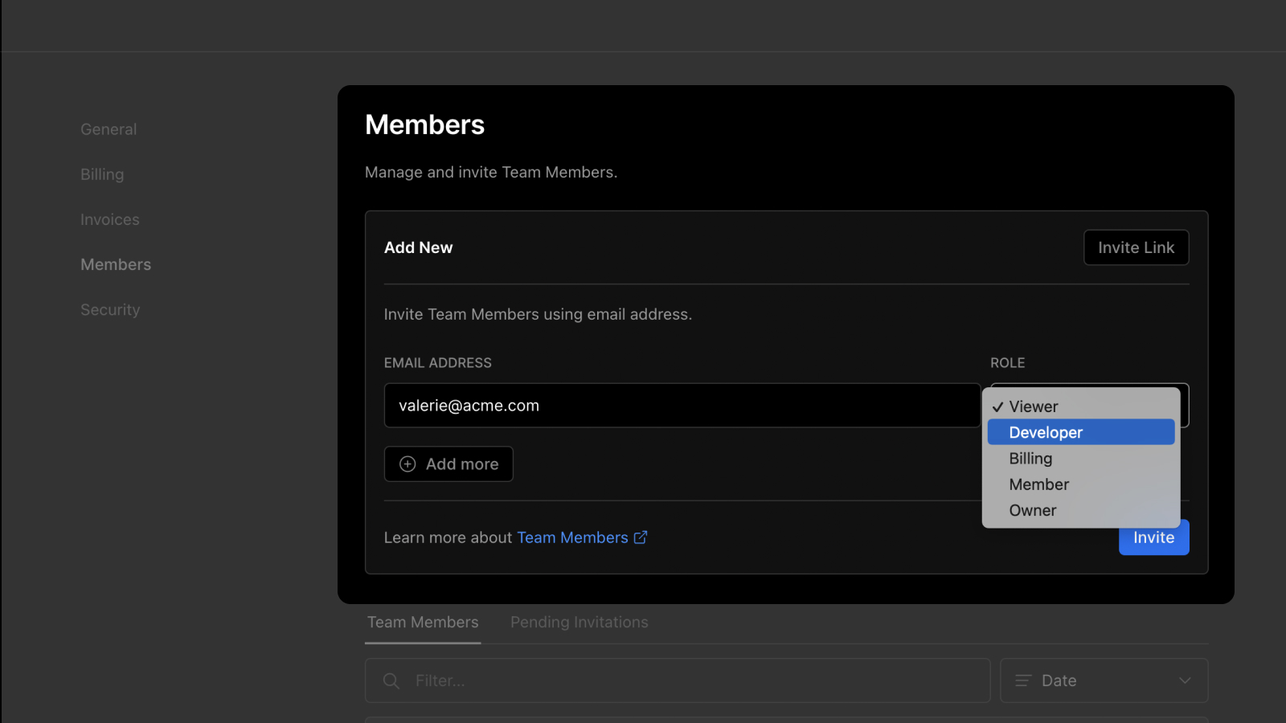The width and height of the screenshot is (1286, 723).
Task: Navigate to the Invoices page
Action: 109,219
